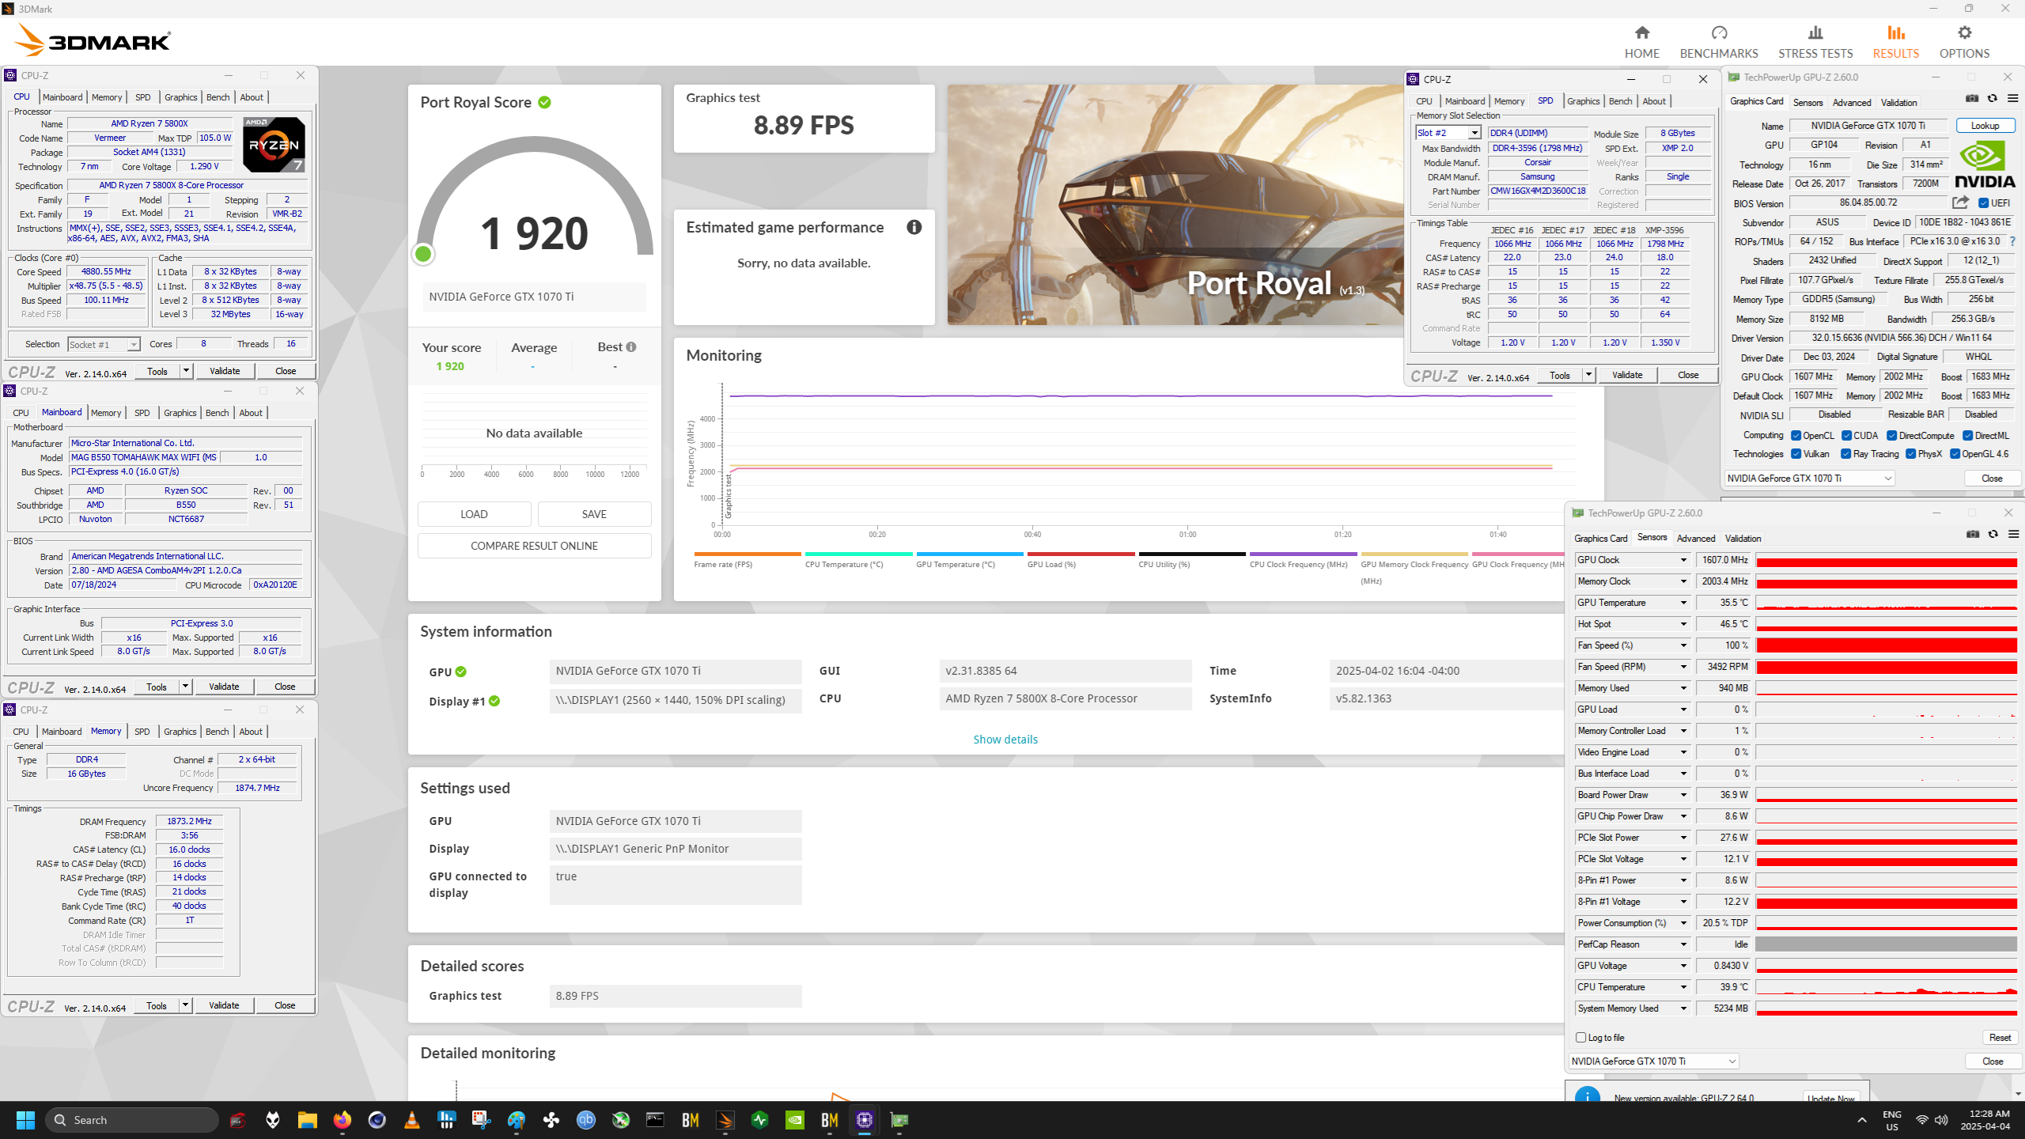The width and height of the screenshot is (2025, 1139).
Task: Open the Snipping Tool taskbar icon
Action: (481, 1120)
